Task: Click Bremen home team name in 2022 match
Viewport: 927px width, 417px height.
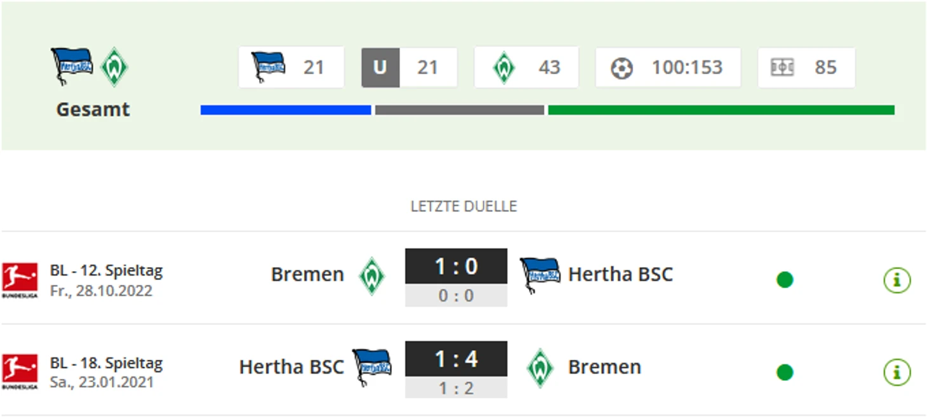Action: tap(307, 274)
